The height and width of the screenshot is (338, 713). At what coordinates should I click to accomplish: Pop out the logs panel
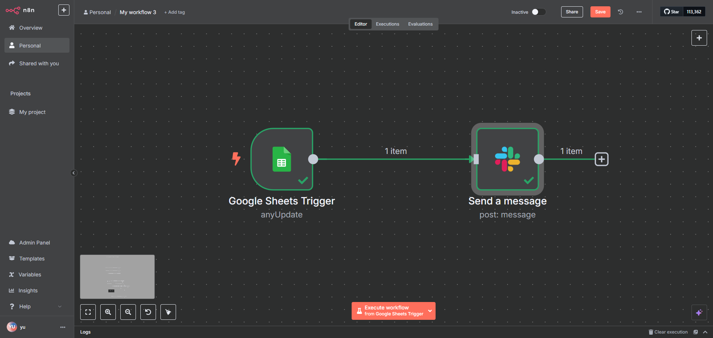tap(696, 332)
